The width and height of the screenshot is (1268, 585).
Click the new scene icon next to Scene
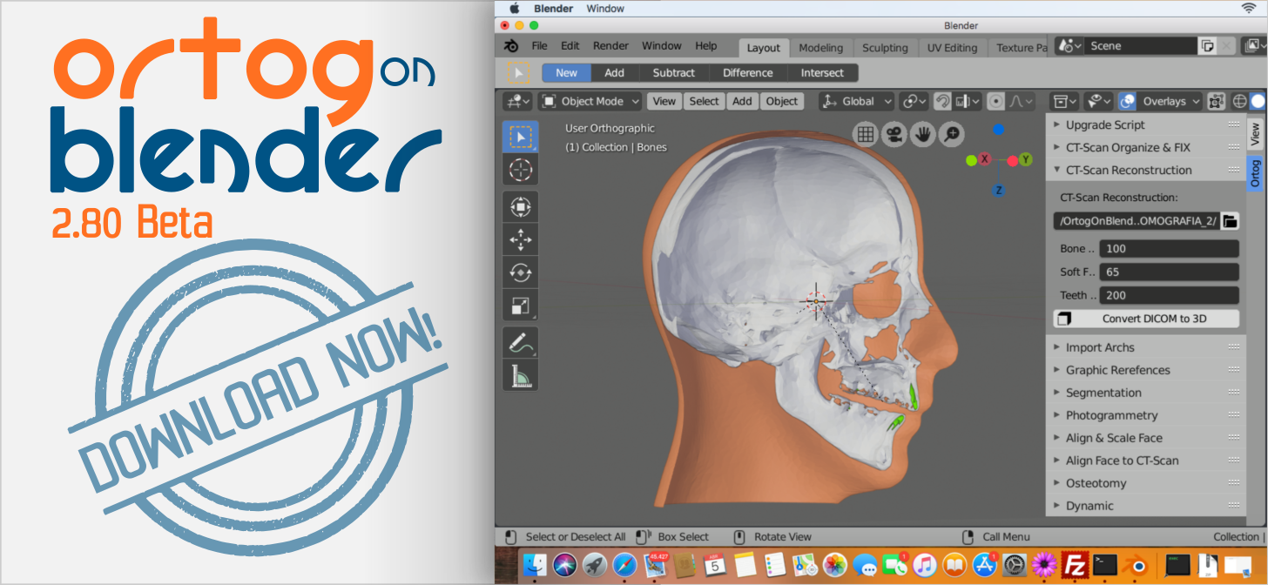click(x=1207, y=46)
